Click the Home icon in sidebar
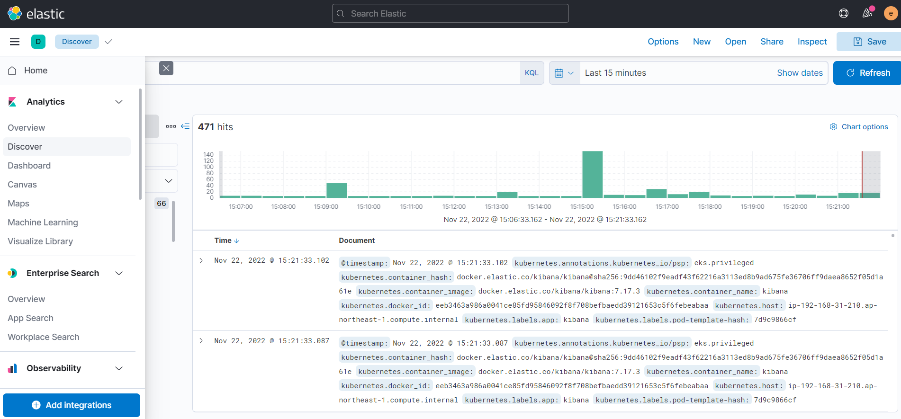The image size is (901, 419). coord(12,71)
